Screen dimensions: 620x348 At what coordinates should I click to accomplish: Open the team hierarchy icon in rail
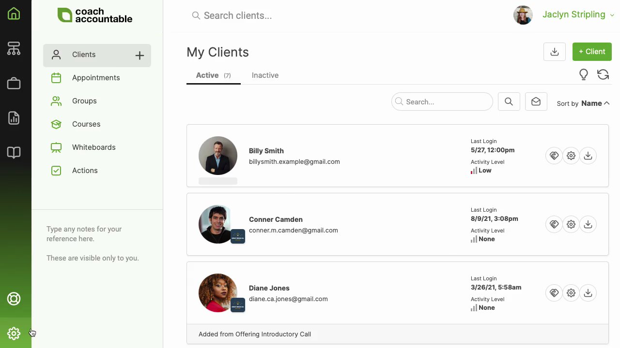click(x=14, y=48)
